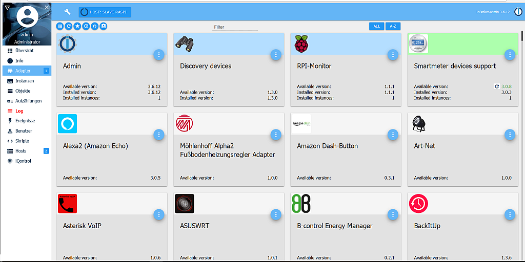Open Benutzer in the sidebar
The width and height of the screenshot is (525, 262).
point(27,131)
